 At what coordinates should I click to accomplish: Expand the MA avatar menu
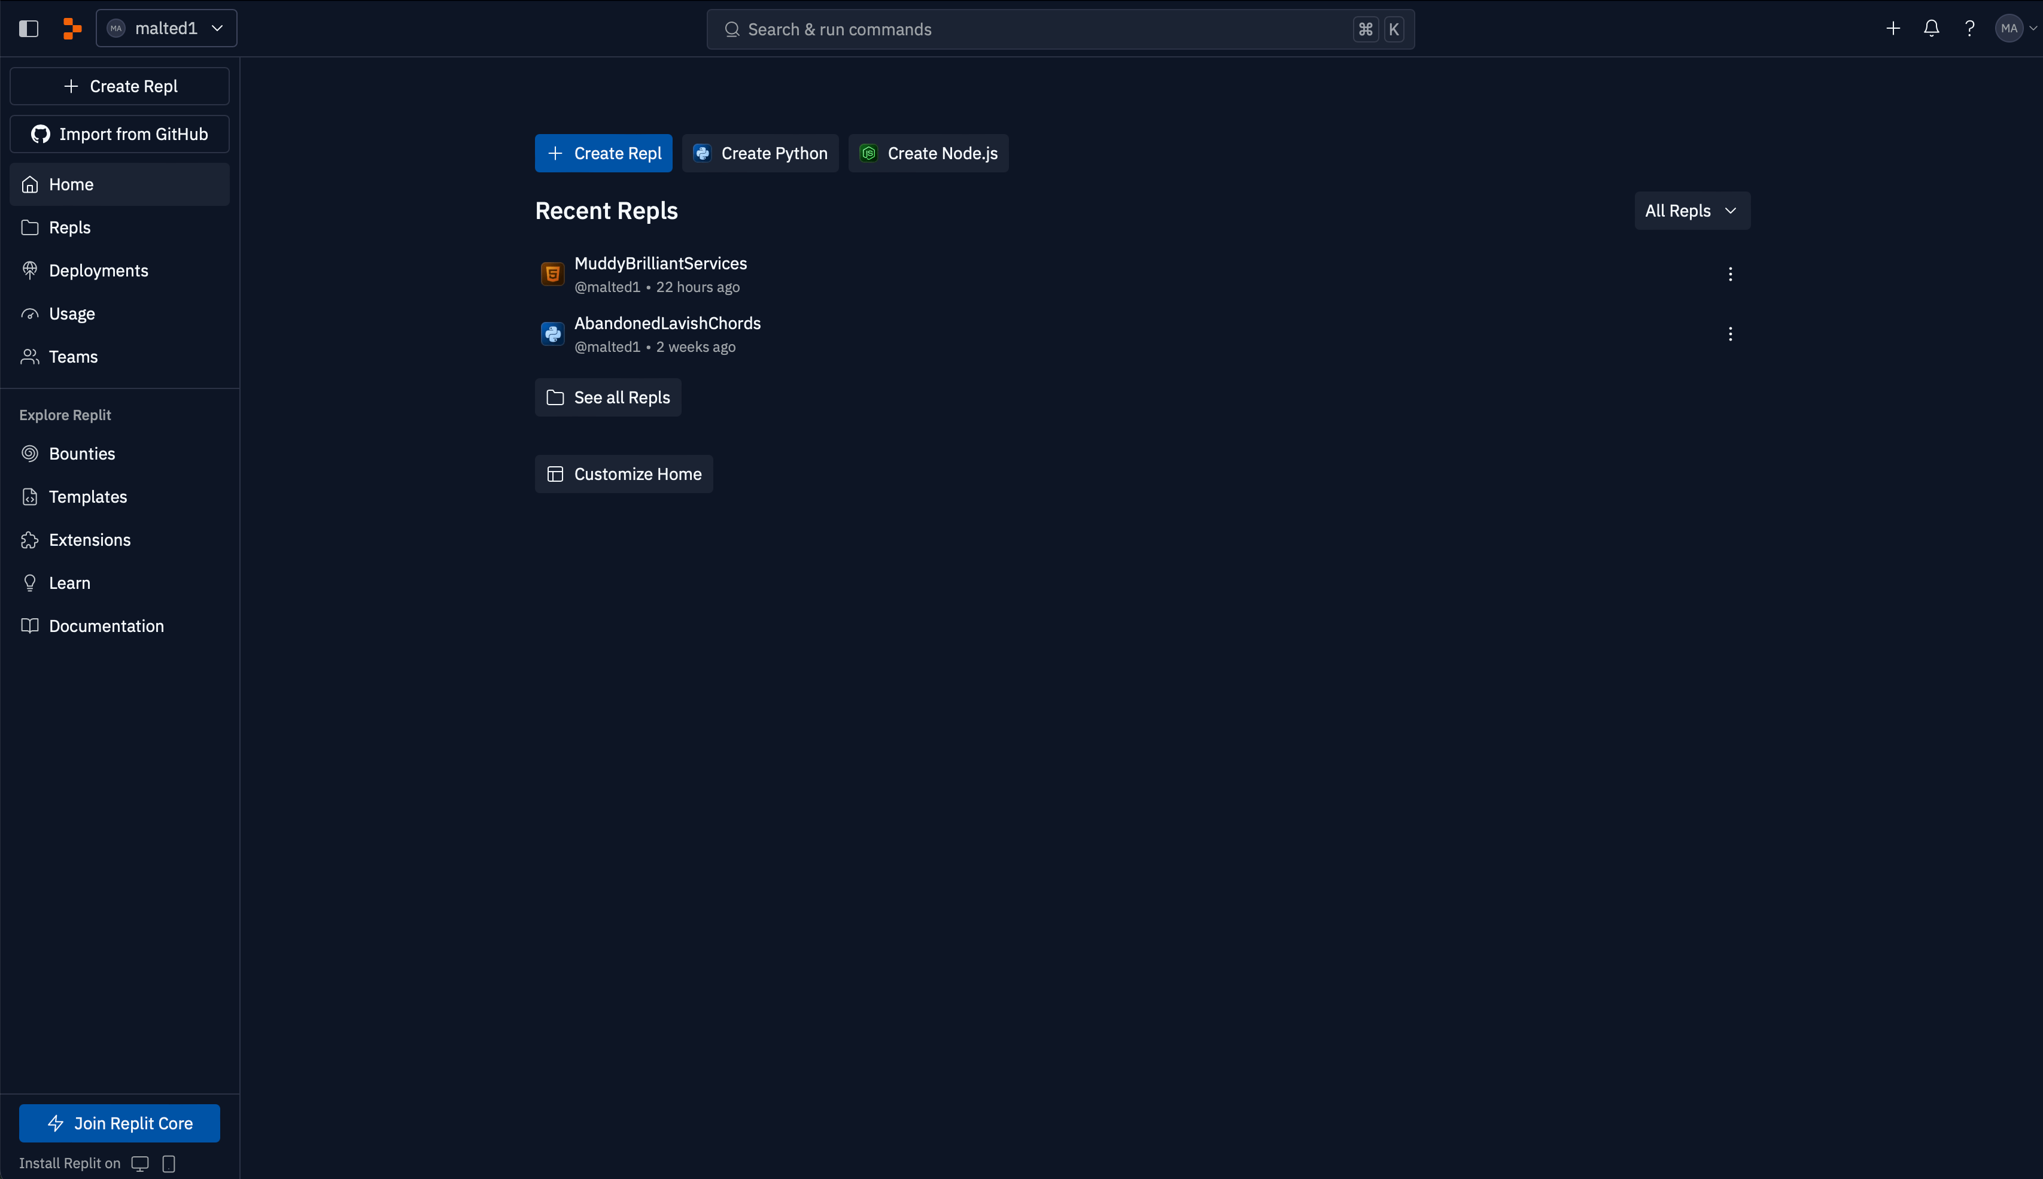click(x=2015, y=28)
